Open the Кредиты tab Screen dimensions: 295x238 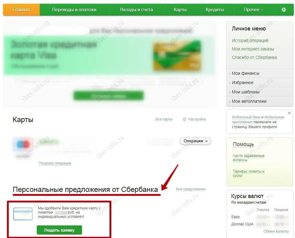[x=215, y=10]
